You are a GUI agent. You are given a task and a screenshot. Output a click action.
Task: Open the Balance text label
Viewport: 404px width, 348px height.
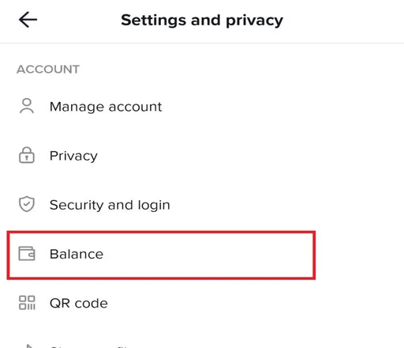[77, 254]
